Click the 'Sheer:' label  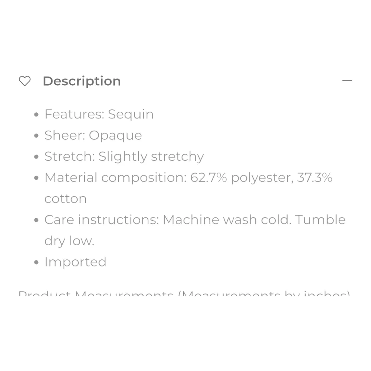[x=65, y=135]
